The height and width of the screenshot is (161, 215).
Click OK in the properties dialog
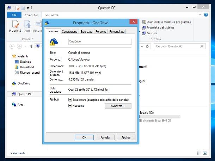[84, 137]
